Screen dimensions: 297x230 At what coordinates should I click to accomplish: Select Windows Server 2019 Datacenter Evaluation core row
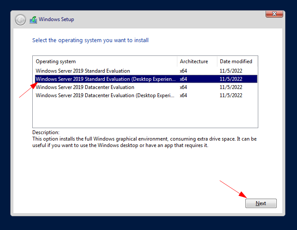[x=146, y=87]
